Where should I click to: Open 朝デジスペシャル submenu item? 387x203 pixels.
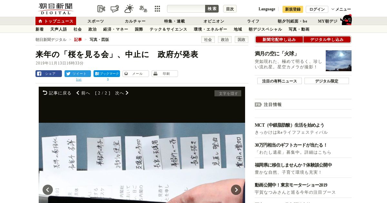(265, 29)
